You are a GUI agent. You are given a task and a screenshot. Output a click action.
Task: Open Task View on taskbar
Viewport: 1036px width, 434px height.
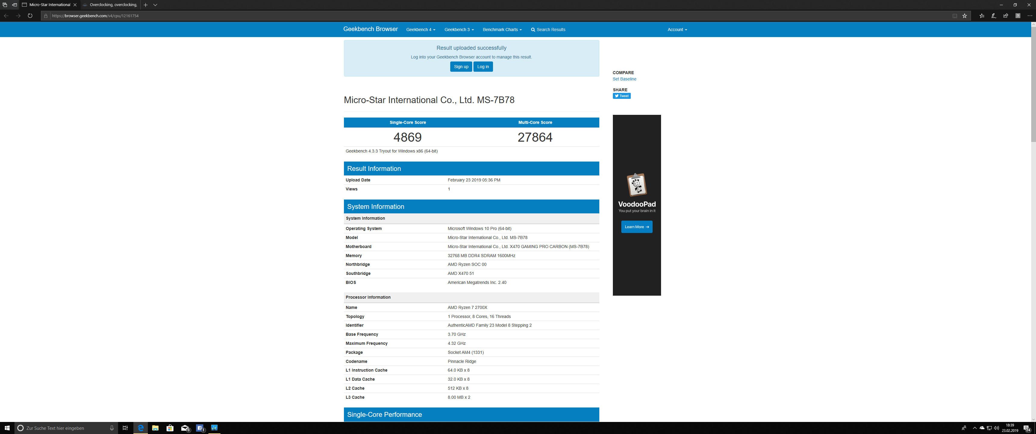[x=125, y=428]
